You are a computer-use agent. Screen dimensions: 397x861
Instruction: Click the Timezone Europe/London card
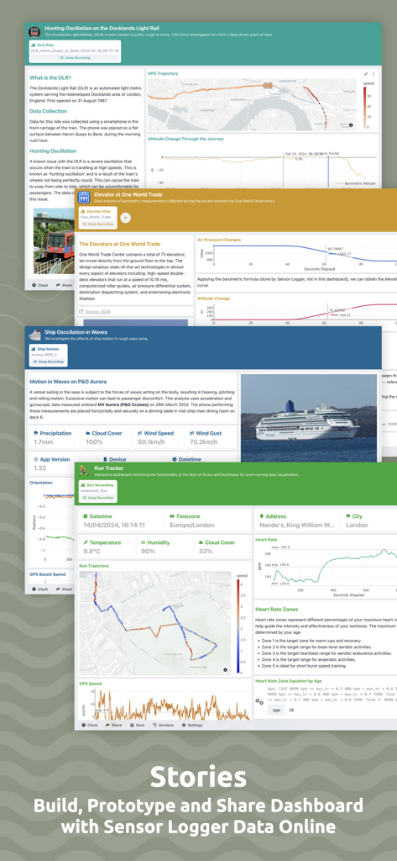207,520
